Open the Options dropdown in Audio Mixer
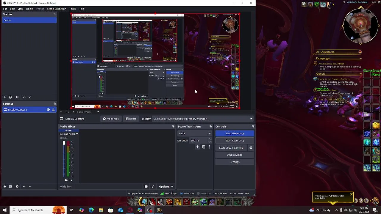 (x=166, y=187)
